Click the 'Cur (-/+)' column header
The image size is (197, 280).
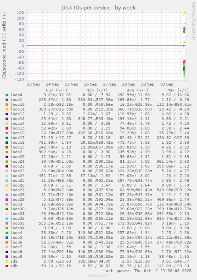(57, 90)
